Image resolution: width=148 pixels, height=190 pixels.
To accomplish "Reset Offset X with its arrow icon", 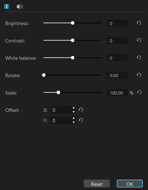I will 81,110.
